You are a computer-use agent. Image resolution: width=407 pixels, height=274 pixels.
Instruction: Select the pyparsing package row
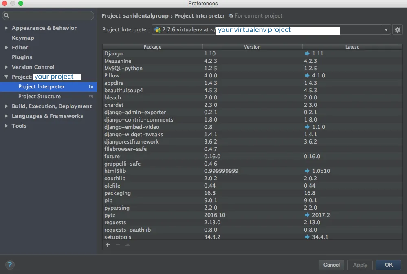[x=252, y=208]
